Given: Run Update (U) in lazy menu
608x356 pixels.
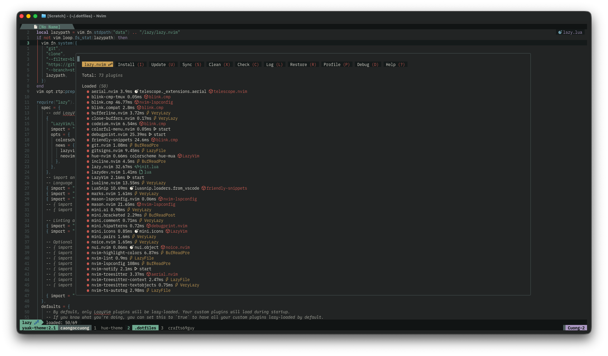Looking at the screenshot, I should point(163,65).
